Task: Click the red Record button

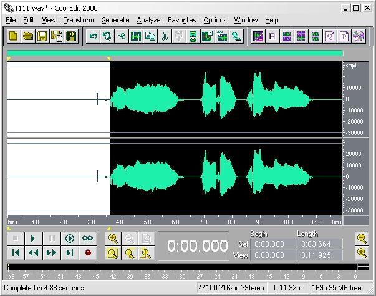Action: tap(88, 252)
